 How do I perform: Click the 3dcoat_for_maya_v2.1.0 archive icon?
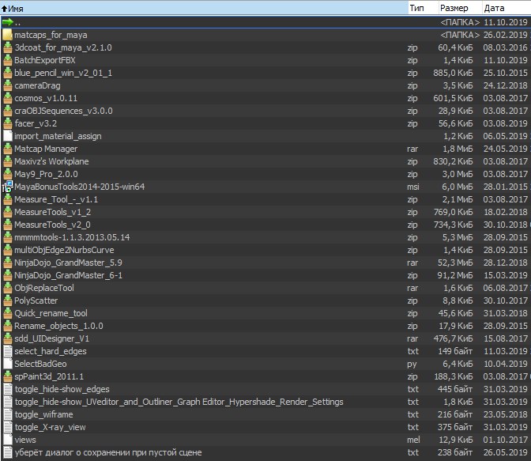pyautogui.click(x=7, y=47)
